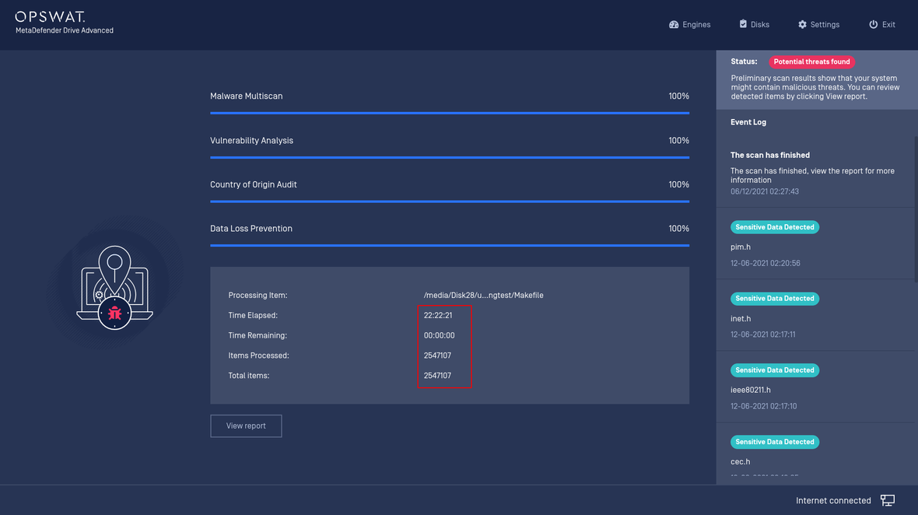This screenshot has height=515, width=918.
Task: Click the Malware Multiscan progress bar
Action: tap(450, 113)
